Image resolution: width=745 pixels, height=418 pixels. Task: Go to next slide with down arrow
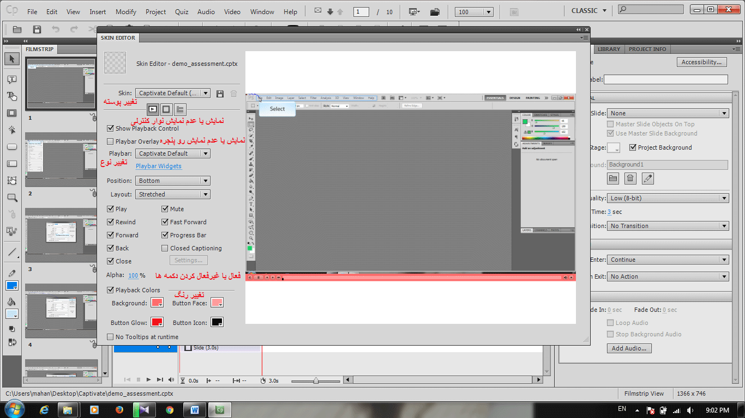coord(330,11)
